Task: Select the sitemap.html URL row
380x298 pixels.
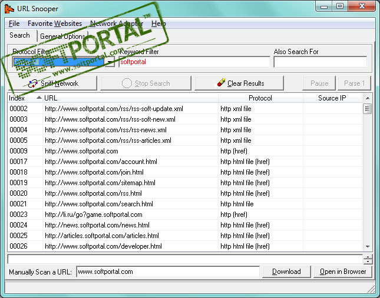Action: [100, 183]
